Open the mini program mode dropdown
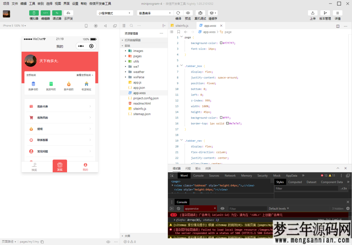This screenshot has height=245, width=352. (115, 13)
